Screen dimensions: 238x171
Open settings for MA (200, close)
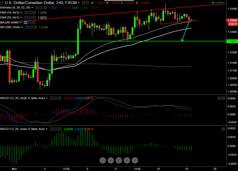tap(31, 27)
